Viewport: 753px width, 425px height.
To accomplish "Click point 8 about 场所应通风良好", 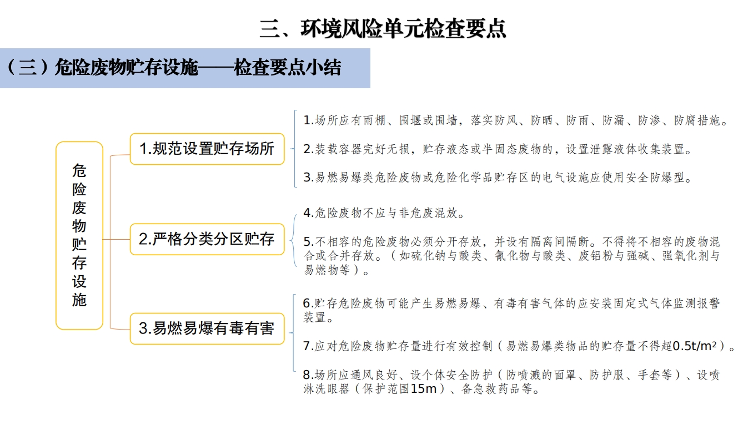I will (x=512, y=382).
